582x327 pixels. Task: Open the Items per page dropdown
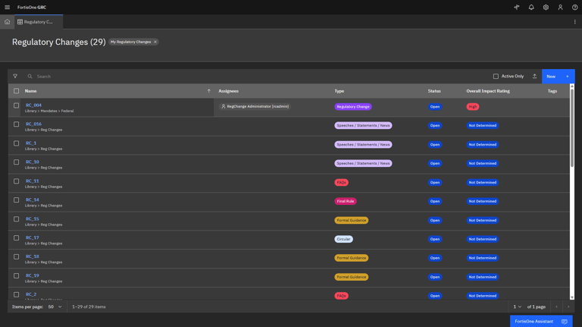55,307
